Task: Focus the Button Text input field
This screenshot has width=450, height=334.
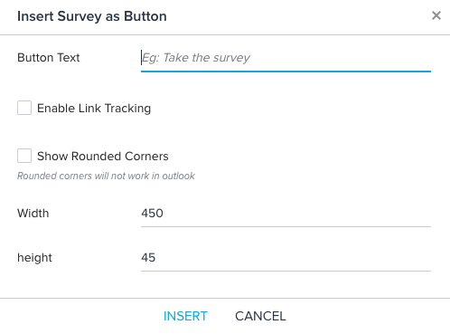Action: (286, 58)
